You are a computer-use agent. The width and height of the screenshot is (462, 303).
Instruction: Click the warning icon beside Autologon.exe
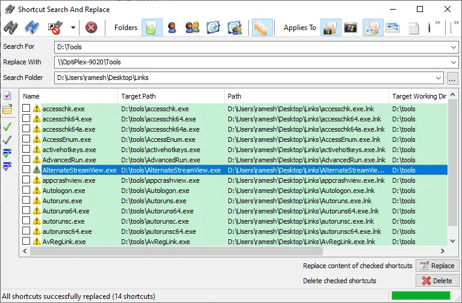click(x=37, y=191)
